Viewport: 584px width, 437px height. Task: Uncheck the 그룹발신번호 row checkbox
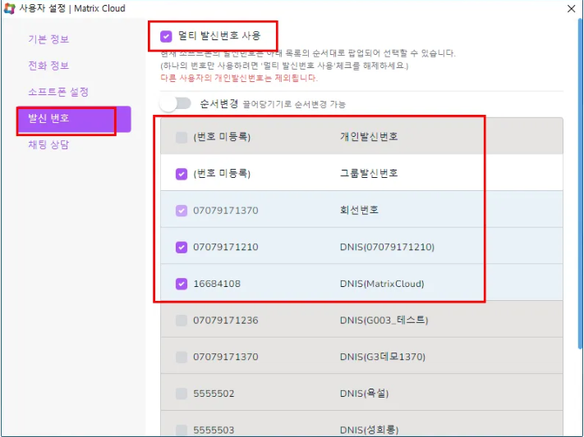tap(182, 174)
